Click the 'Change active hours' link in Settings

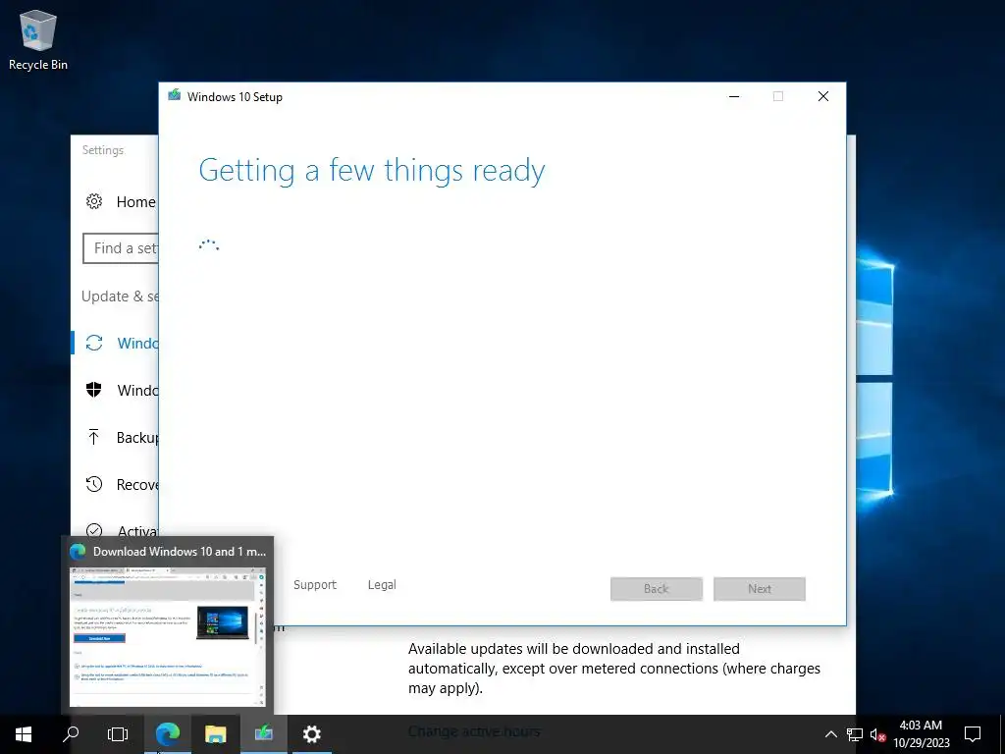[x=474, y=731]
